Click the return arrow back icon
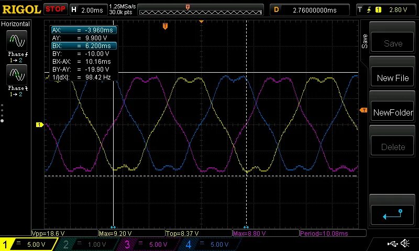The width and height of the screenshot is (419, 251). point(392,214)
